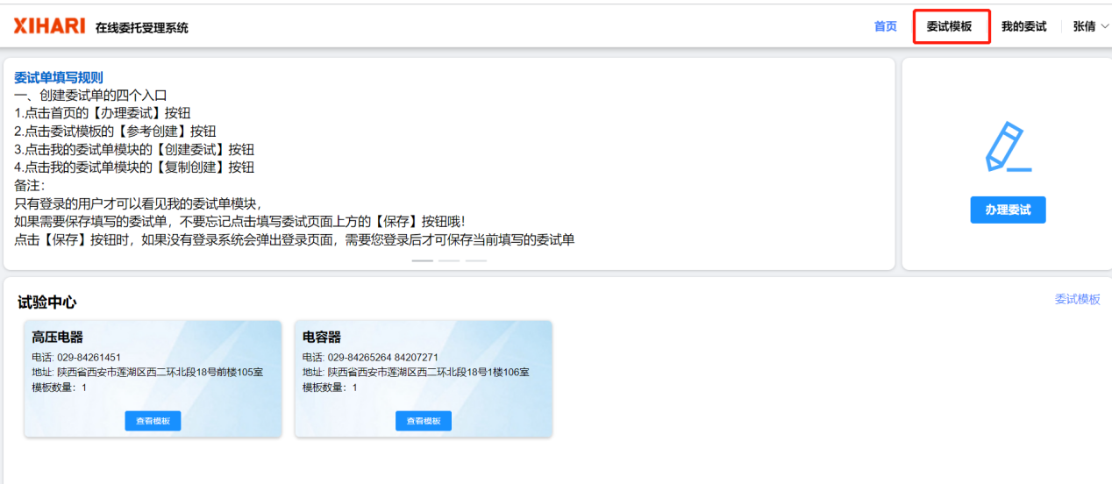
Task: Click the 委试单填写规则 heading
Action: point(58,77)
